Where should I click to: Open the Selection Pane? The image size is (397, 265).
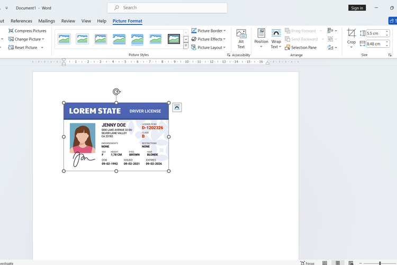300,48
